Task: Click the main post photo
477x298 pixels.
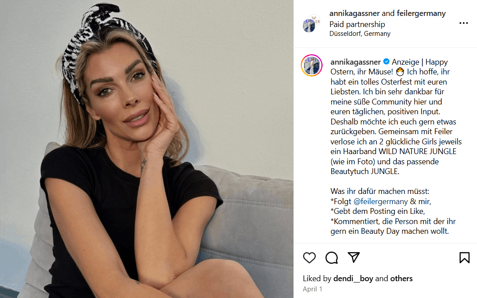Action: tap(147, 149)
